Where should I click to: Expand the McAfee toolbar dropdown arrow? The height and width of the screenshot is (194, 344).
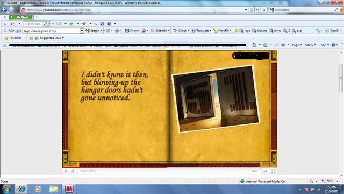[37, 17]
